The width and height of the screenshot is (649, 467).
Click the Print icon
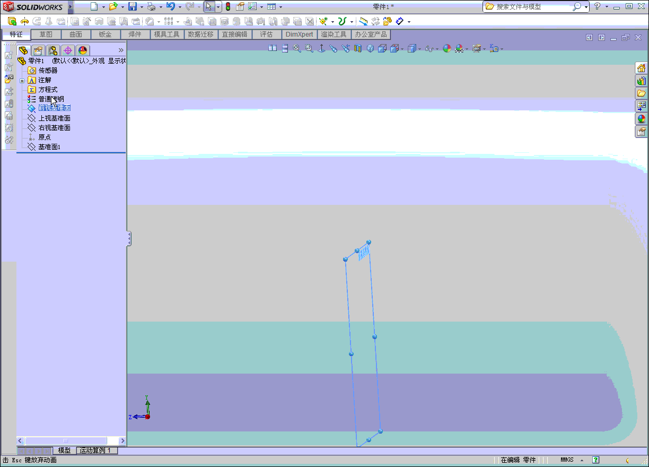click(152, 6)
